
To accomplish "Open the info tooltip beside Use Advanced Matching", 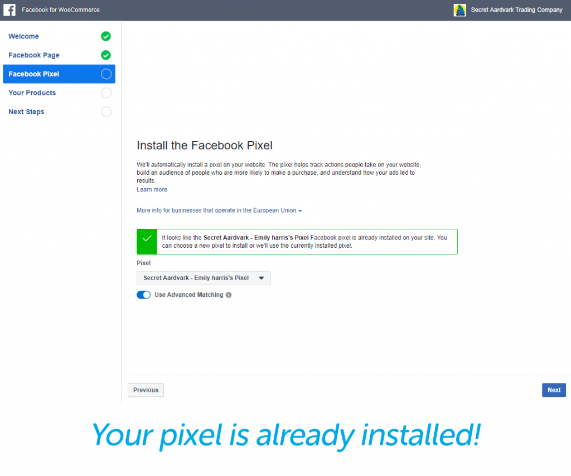I will click(x=228, y=295).
